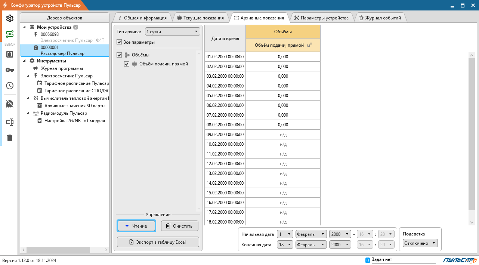Click the hexagon icon beside Объём подачи, прямой
Image resolution: width=479 pixels, height=265 pixels.
(135, 64)
